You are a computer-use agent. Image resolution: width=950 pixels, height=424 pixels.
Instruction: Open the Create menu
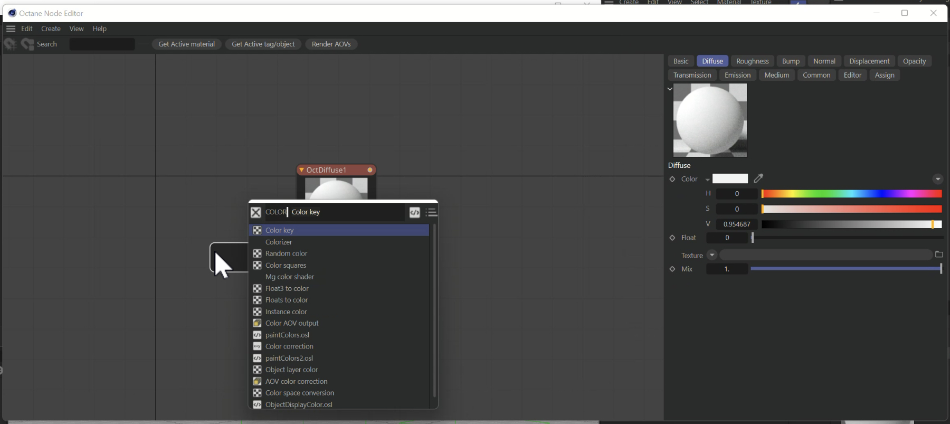coord(51,29)
